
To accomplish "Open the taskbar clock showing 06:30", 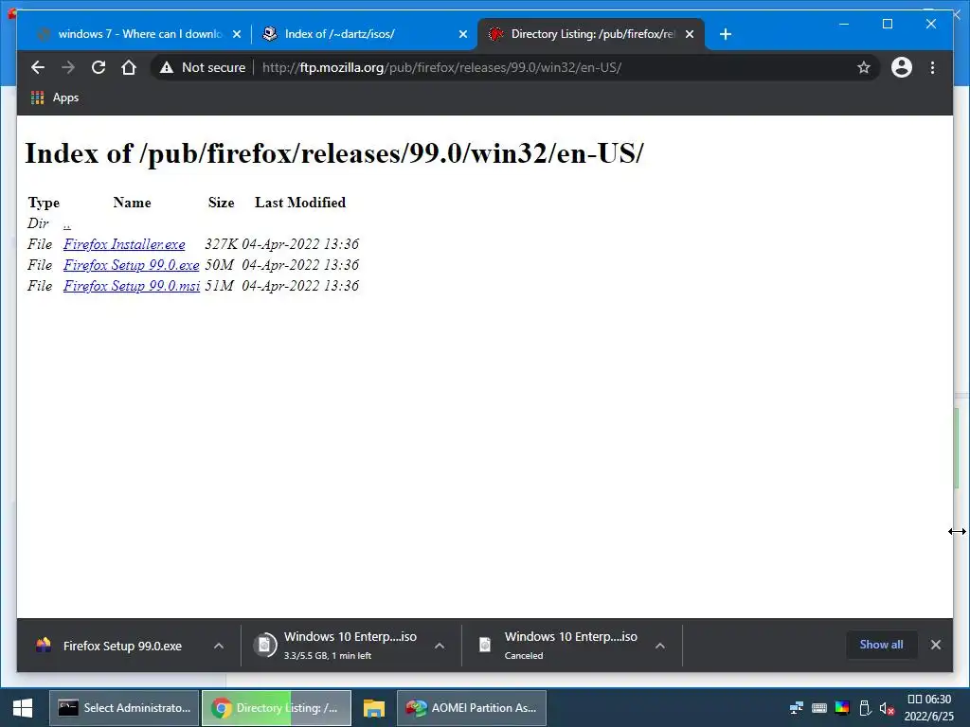I will tap(929, 708).
